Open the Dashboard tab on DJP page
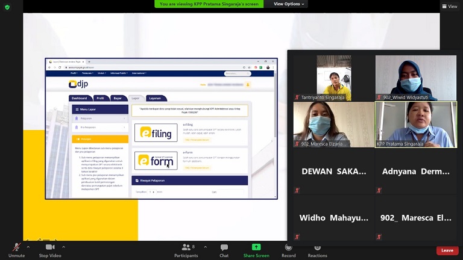 click(x=80, y=98)
